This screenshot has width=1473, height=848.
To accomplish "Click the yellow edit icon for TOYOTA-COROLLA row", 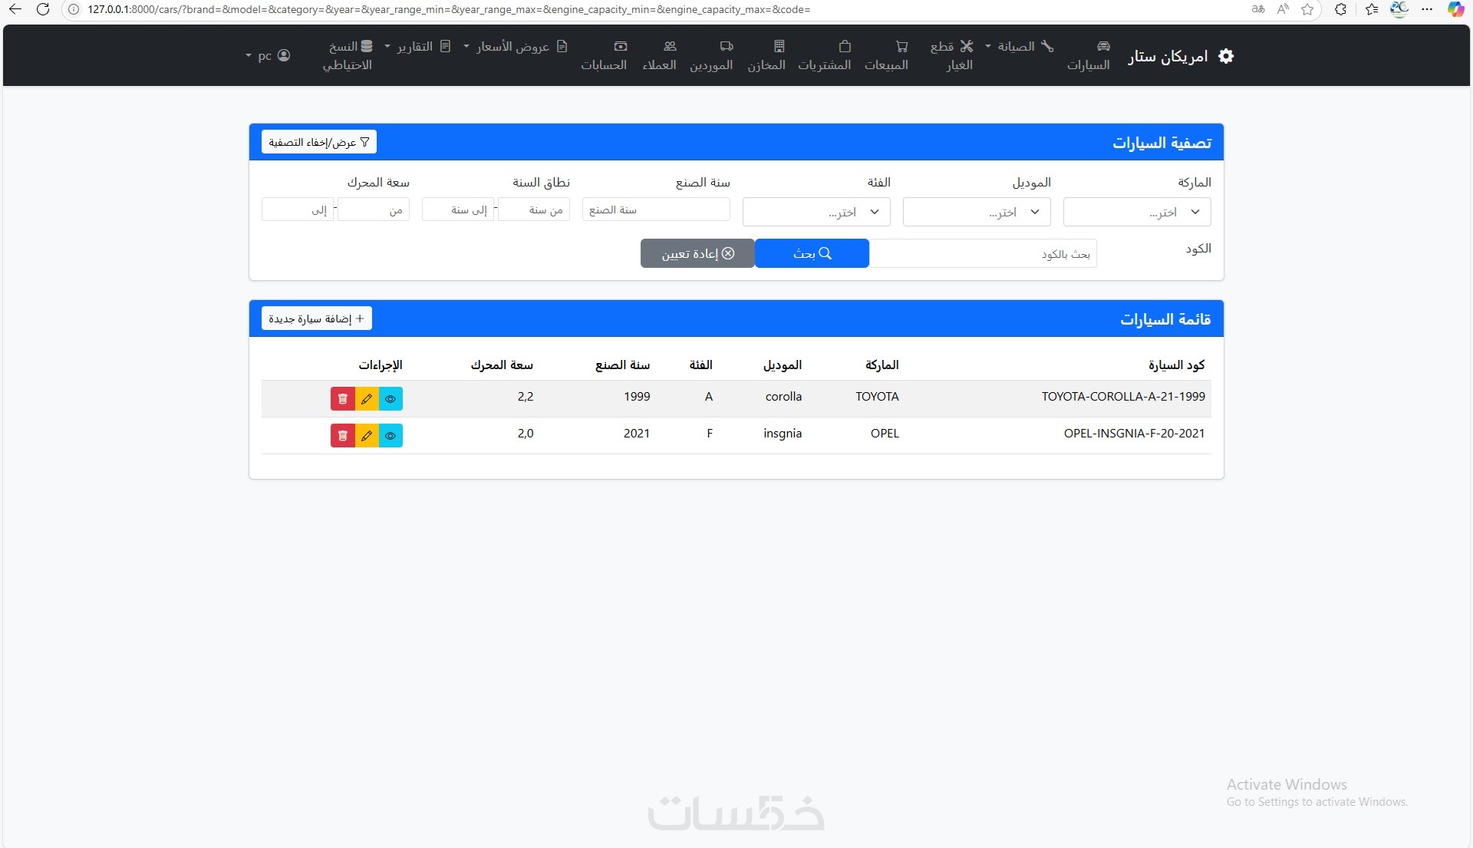I will [367, 399].
